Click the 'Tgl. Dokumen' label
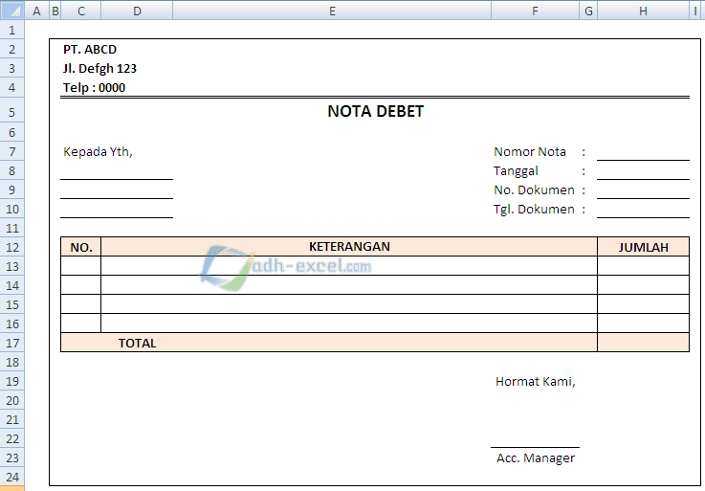 tap(534, 210)
